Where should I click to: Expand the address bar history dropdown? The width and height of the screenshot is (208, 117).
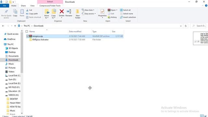(181, 26)
